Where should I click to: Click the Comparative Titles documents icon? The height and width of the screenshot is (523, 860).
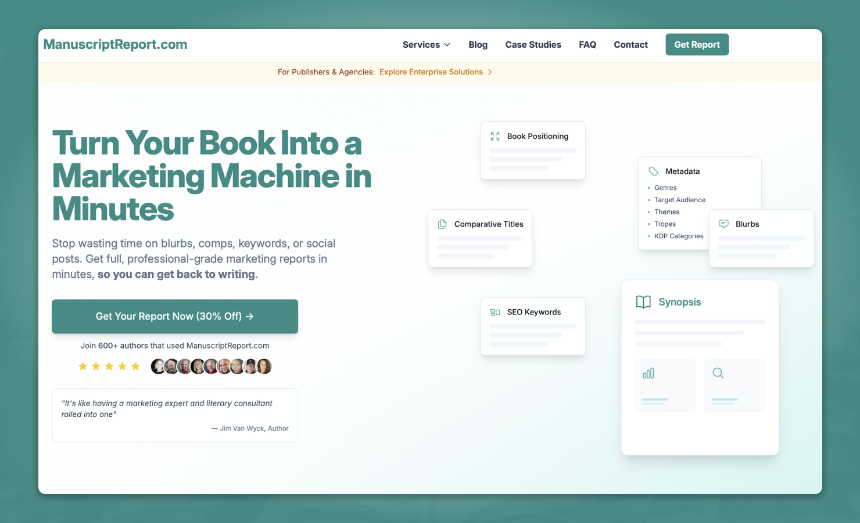tap(442, 224)
